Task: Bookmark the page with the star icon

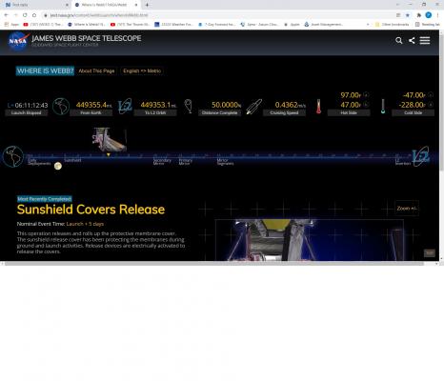Action: [x=407, y=15]
